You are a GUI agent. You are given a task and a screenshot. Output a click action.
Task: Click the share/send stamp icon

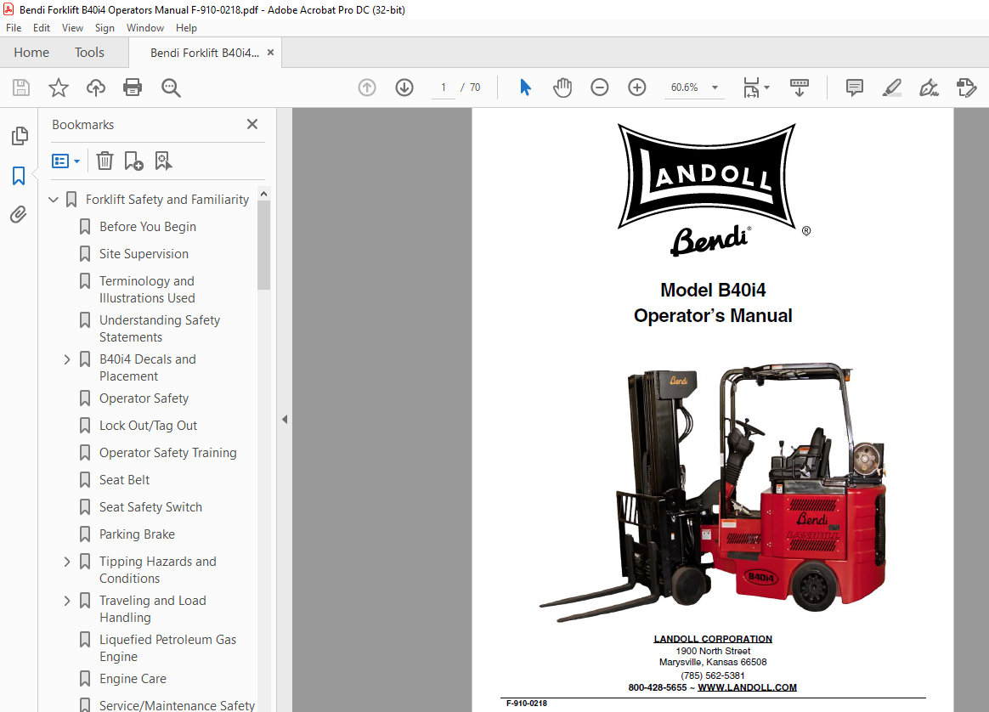966,88
